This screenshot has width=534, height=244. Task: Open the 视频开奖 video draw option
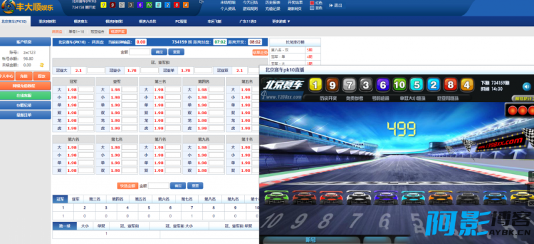pyautogui.click(x=118, y=31)
